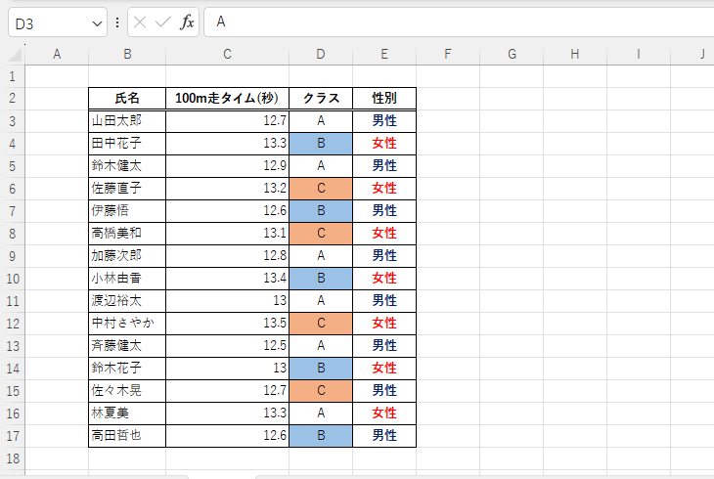Click the time value 12.8 cell
The height and width of the screenshot is (479, 714).
pyautogui.click(x=227, y=256)
